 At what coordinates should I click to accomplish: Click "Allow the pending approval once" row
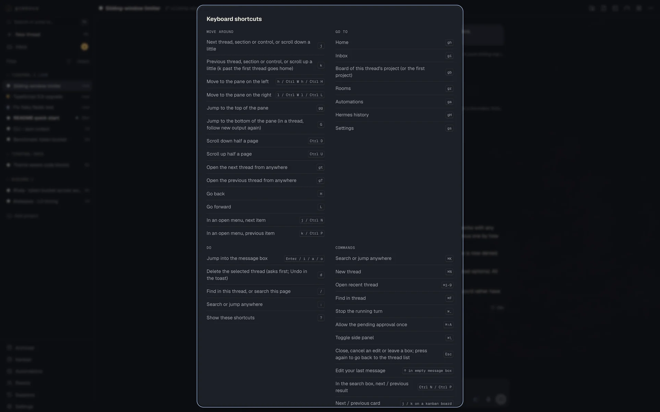(x=394, y=325)
